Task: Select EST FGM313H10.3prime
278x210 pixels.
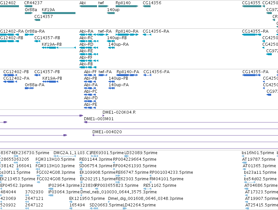Action: [x=55, y=166]
